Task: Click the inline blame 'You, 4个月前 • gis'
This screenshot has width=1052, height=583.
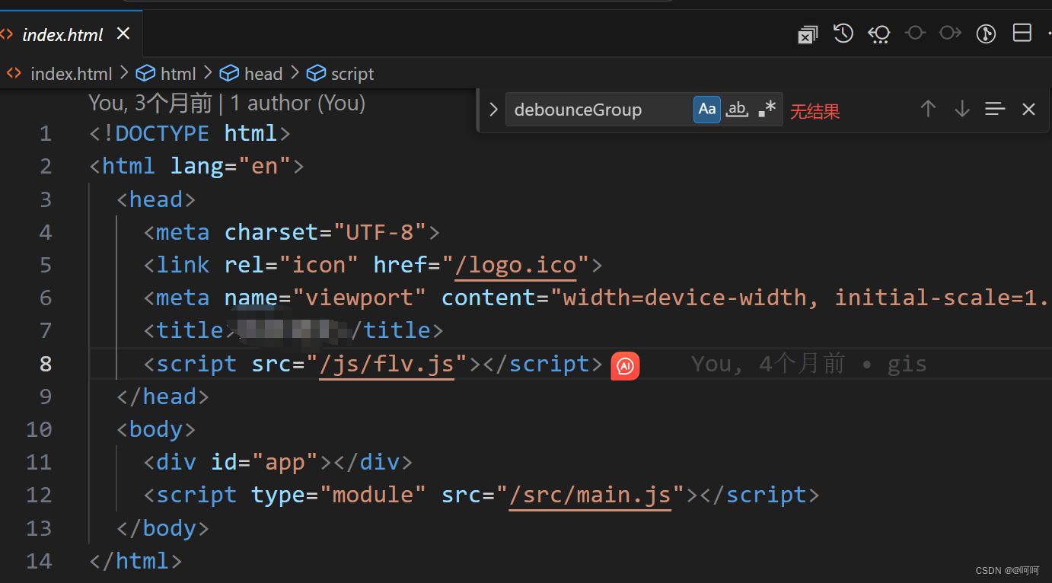Action: (x=809, y=364)
